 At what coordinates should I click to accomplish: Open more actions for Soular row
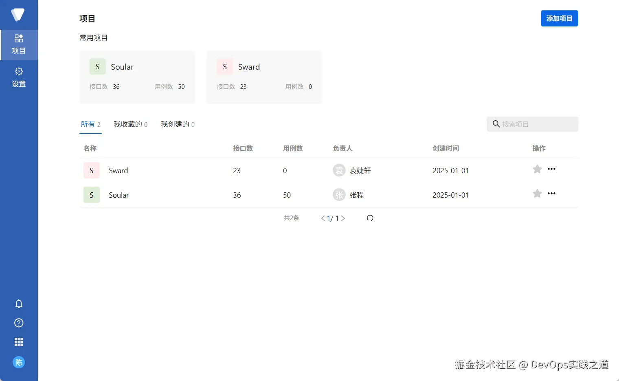coord(551,194)
